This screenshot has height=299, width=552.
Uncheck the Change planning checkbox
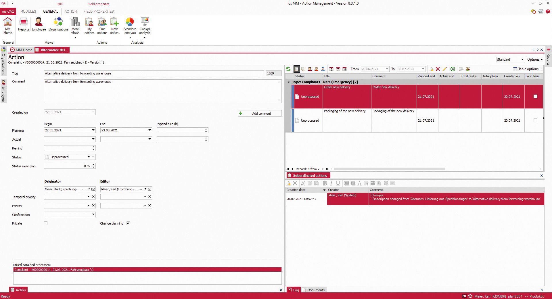(x=128, y=223)
